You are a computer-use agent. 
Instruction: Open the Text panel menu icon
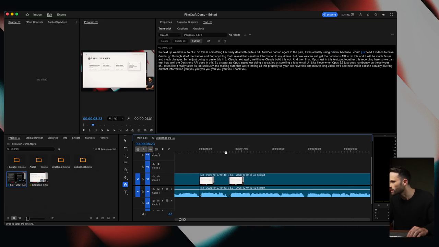click(x=210, y=22)
